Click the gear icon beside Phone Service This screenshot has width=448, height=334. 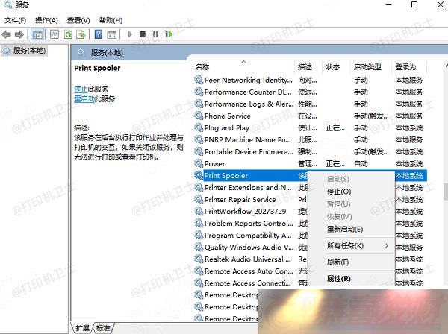coord(199,116)
